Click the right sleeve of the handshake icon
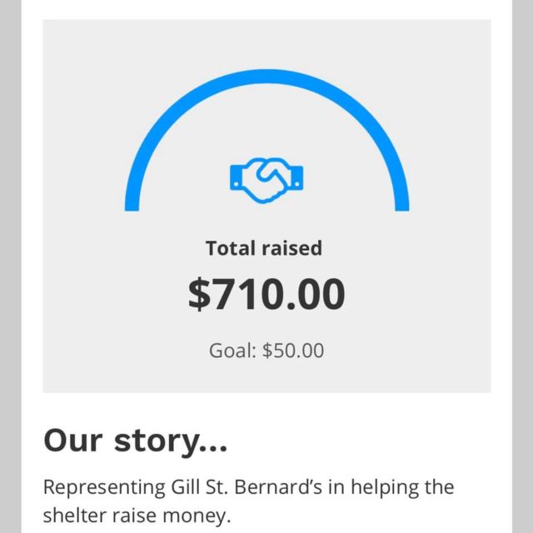533x533 pixels. [x=297, y=177]
